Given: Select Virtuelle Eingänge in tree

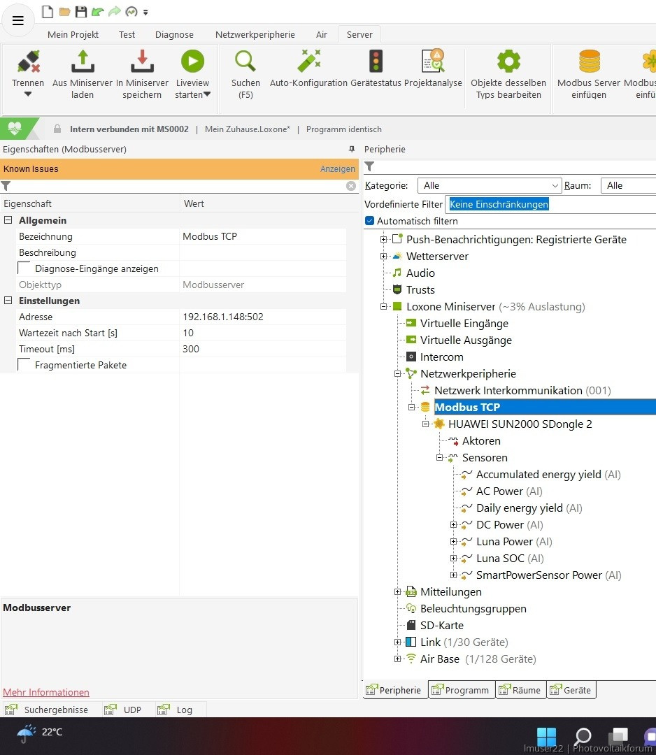Looking at the screenshot, I should click(x=464, y=324).
